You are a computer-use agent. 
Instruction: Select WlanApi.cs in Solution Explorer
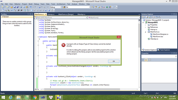154,39
